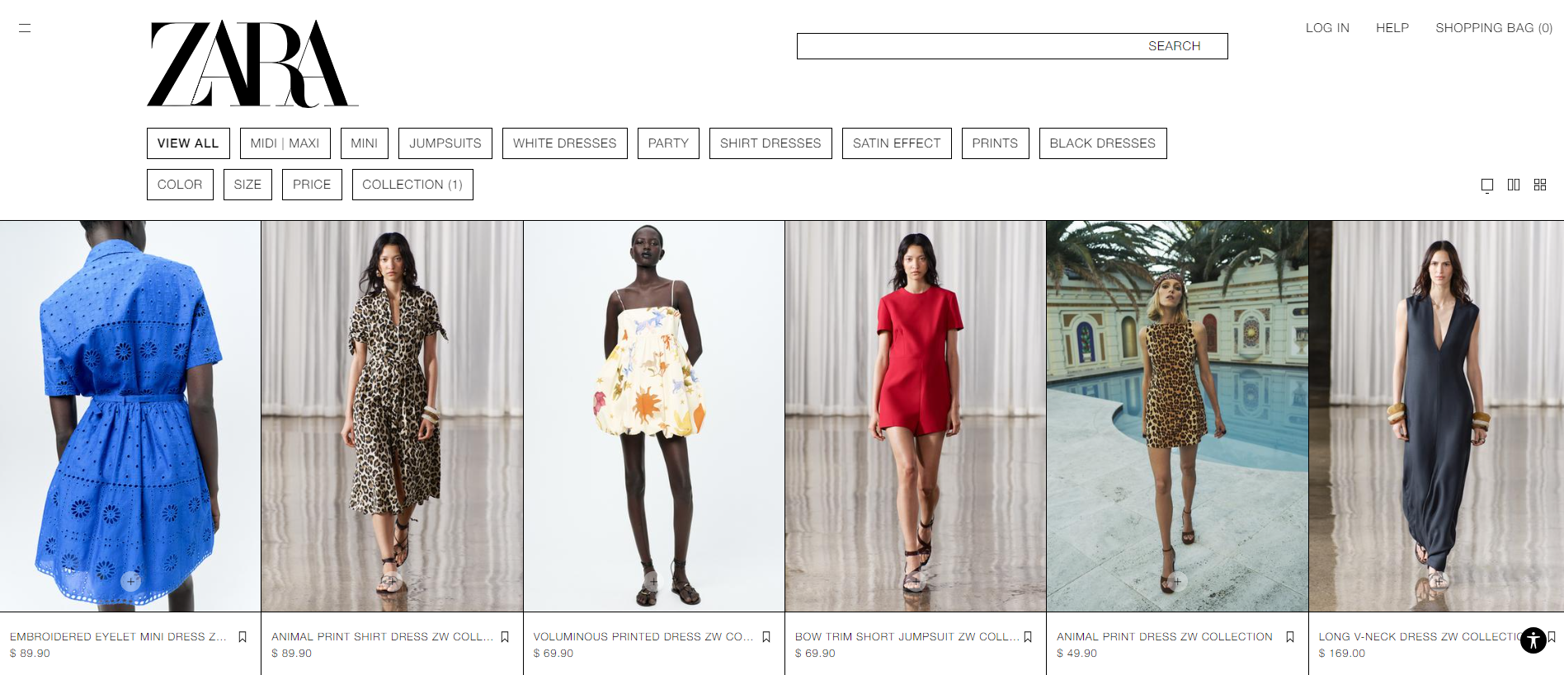Open EMBROIDERED EYELET MINI DRESS product title

[118, 637]
